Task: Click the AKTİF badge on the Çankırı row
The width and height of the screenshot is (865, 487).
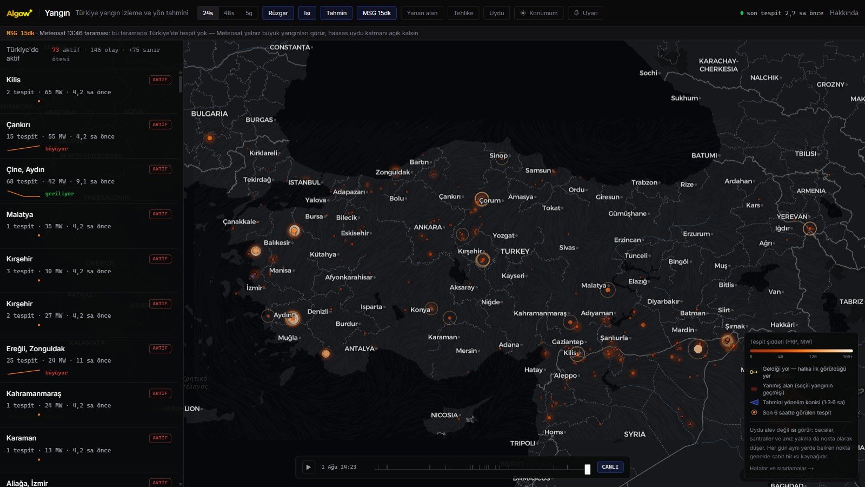Action: [x=160, y=124]
